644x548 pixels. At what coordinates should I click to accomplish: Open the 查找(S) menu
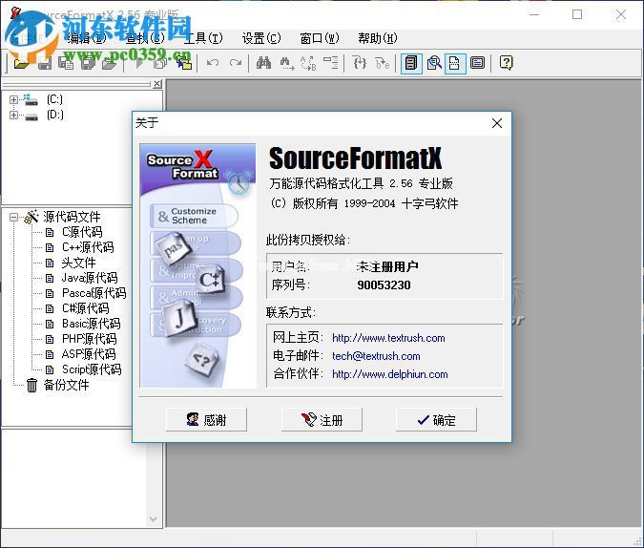tap(145, 38)
